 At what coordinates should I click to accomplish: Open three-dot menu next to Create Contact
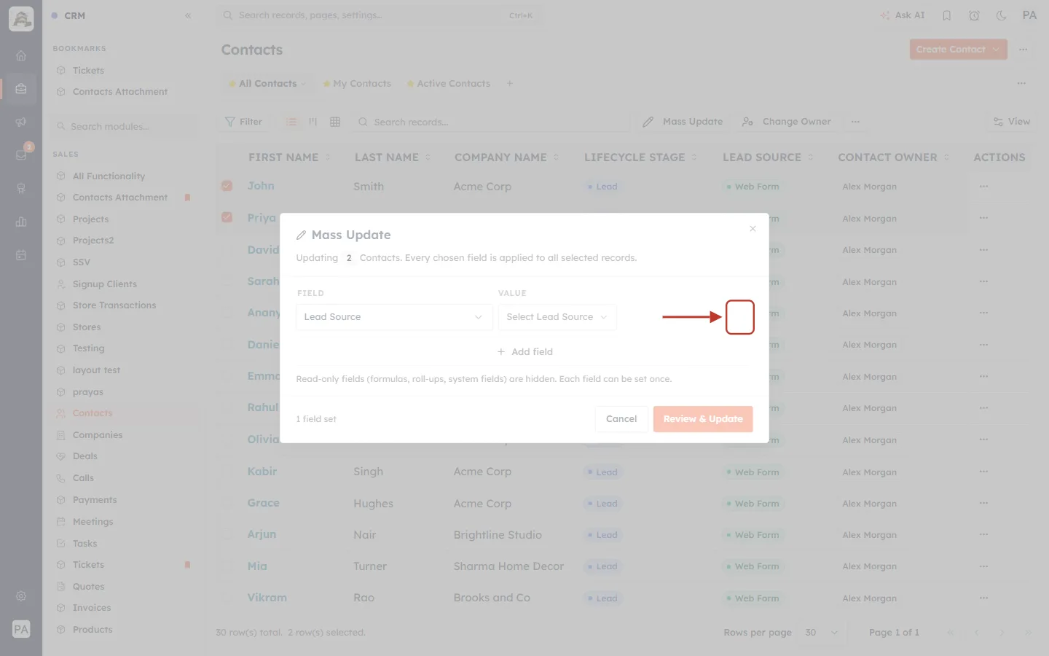(1024, 50)
